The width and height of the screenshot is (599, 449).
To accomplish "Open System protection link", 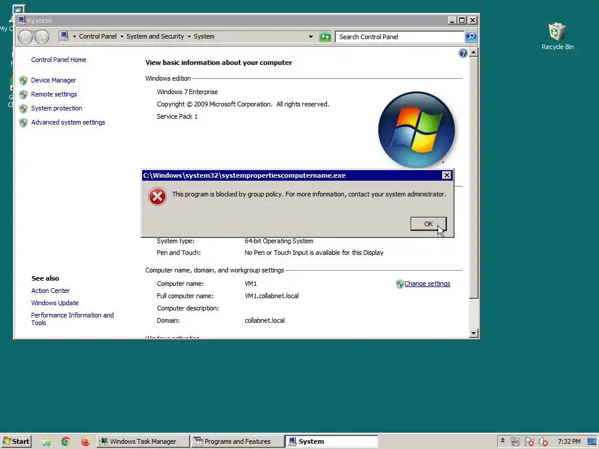I will 57,108.
